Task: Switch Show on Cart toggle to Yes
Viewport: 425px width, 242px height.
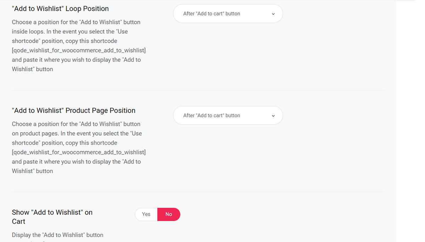Action: coord(146,214)
